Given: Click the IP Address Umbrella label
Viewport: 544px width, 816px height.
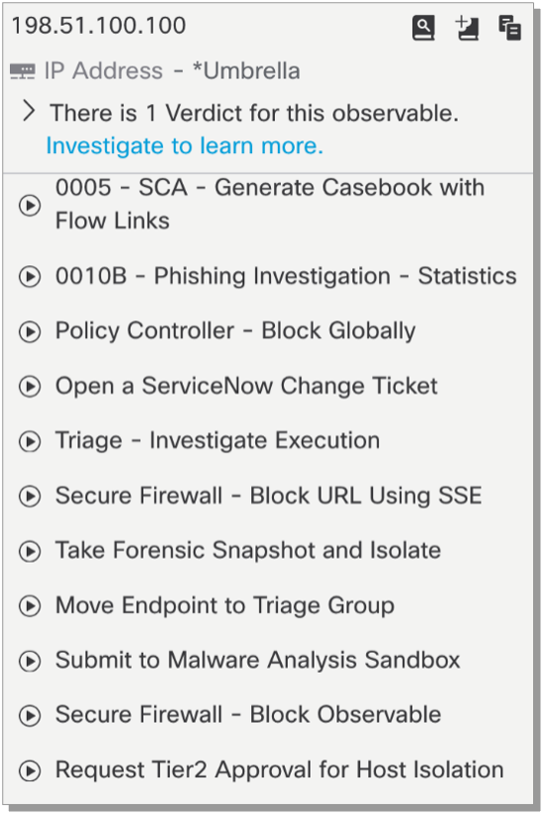Looking at the screenshot, I should click(172, 71).
